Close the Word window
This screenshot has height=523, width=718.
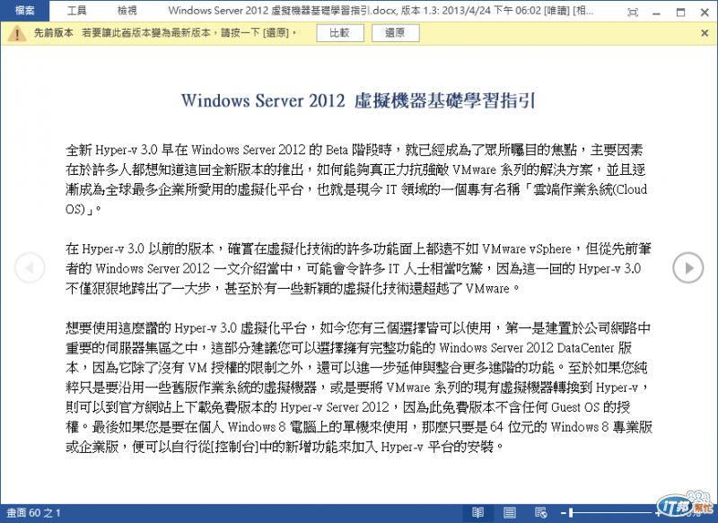click(x=705, y=13)
